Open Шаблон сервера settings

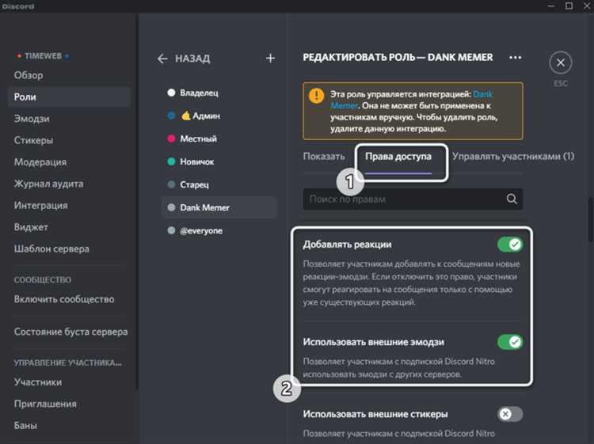(x=51, y=249)
